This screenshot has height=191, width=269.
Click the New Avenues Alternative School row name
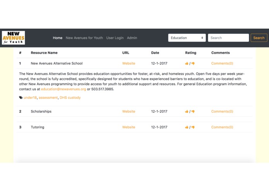tap(57, 63)
